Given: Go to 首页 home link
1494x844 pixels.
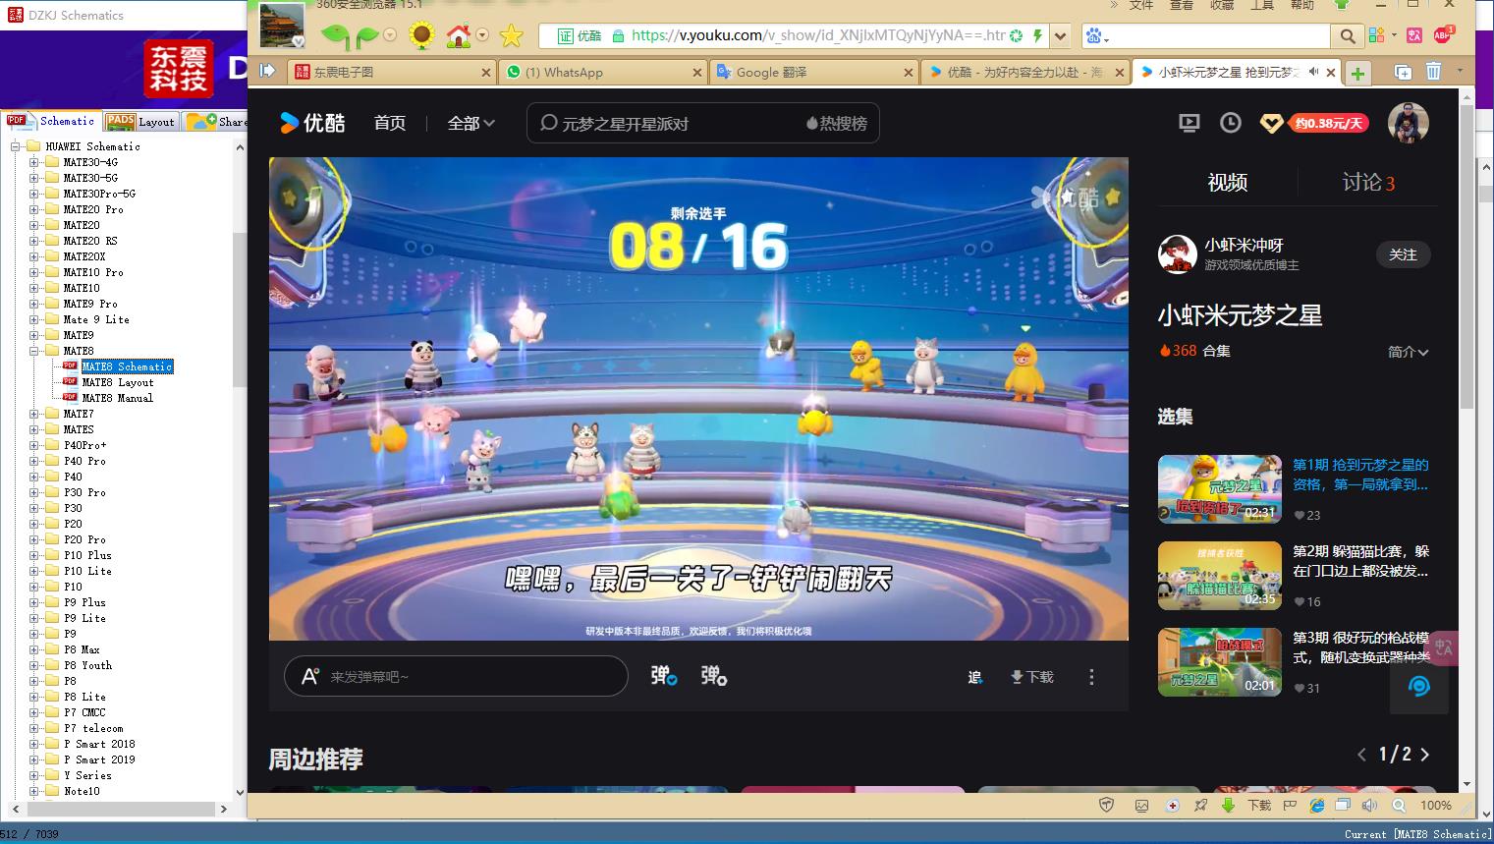Looking at the screenshot, I should click(x=390, y=123).
